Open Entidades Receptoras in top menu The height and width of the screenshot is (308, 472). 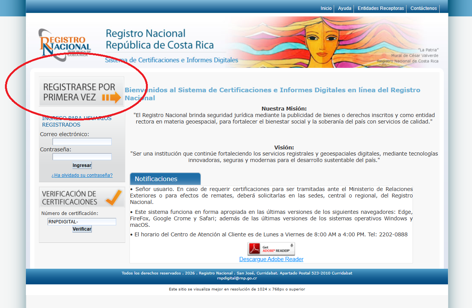381,8
